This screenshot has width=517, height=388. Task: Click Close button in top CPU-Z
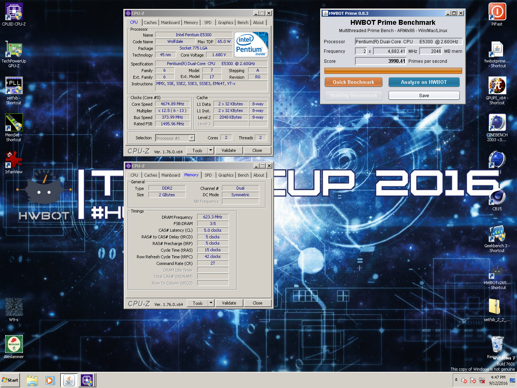point(257,150)
